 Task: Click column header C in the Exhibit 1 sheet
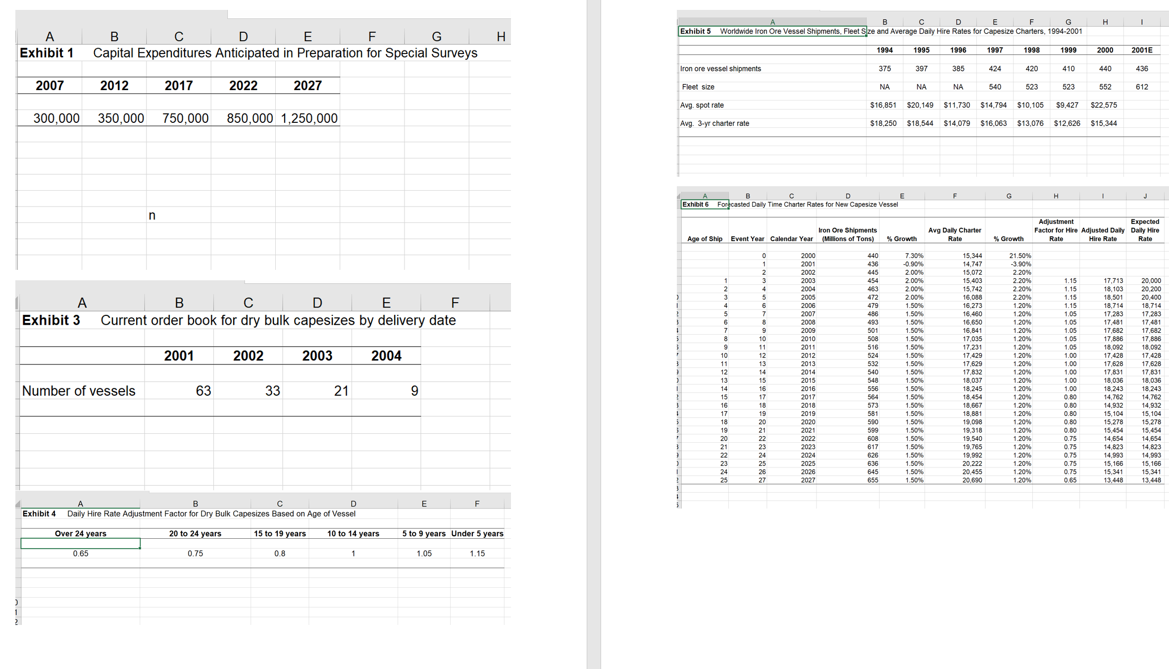pyautogui.click(x=178, y=36)
